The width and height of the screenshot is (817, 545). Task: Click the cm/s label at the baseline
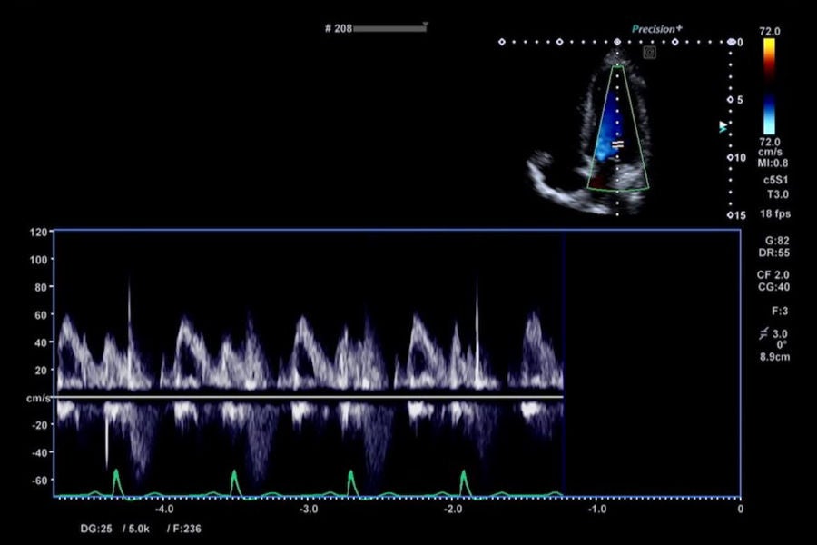pyautogui.click(x=38, y=399)
